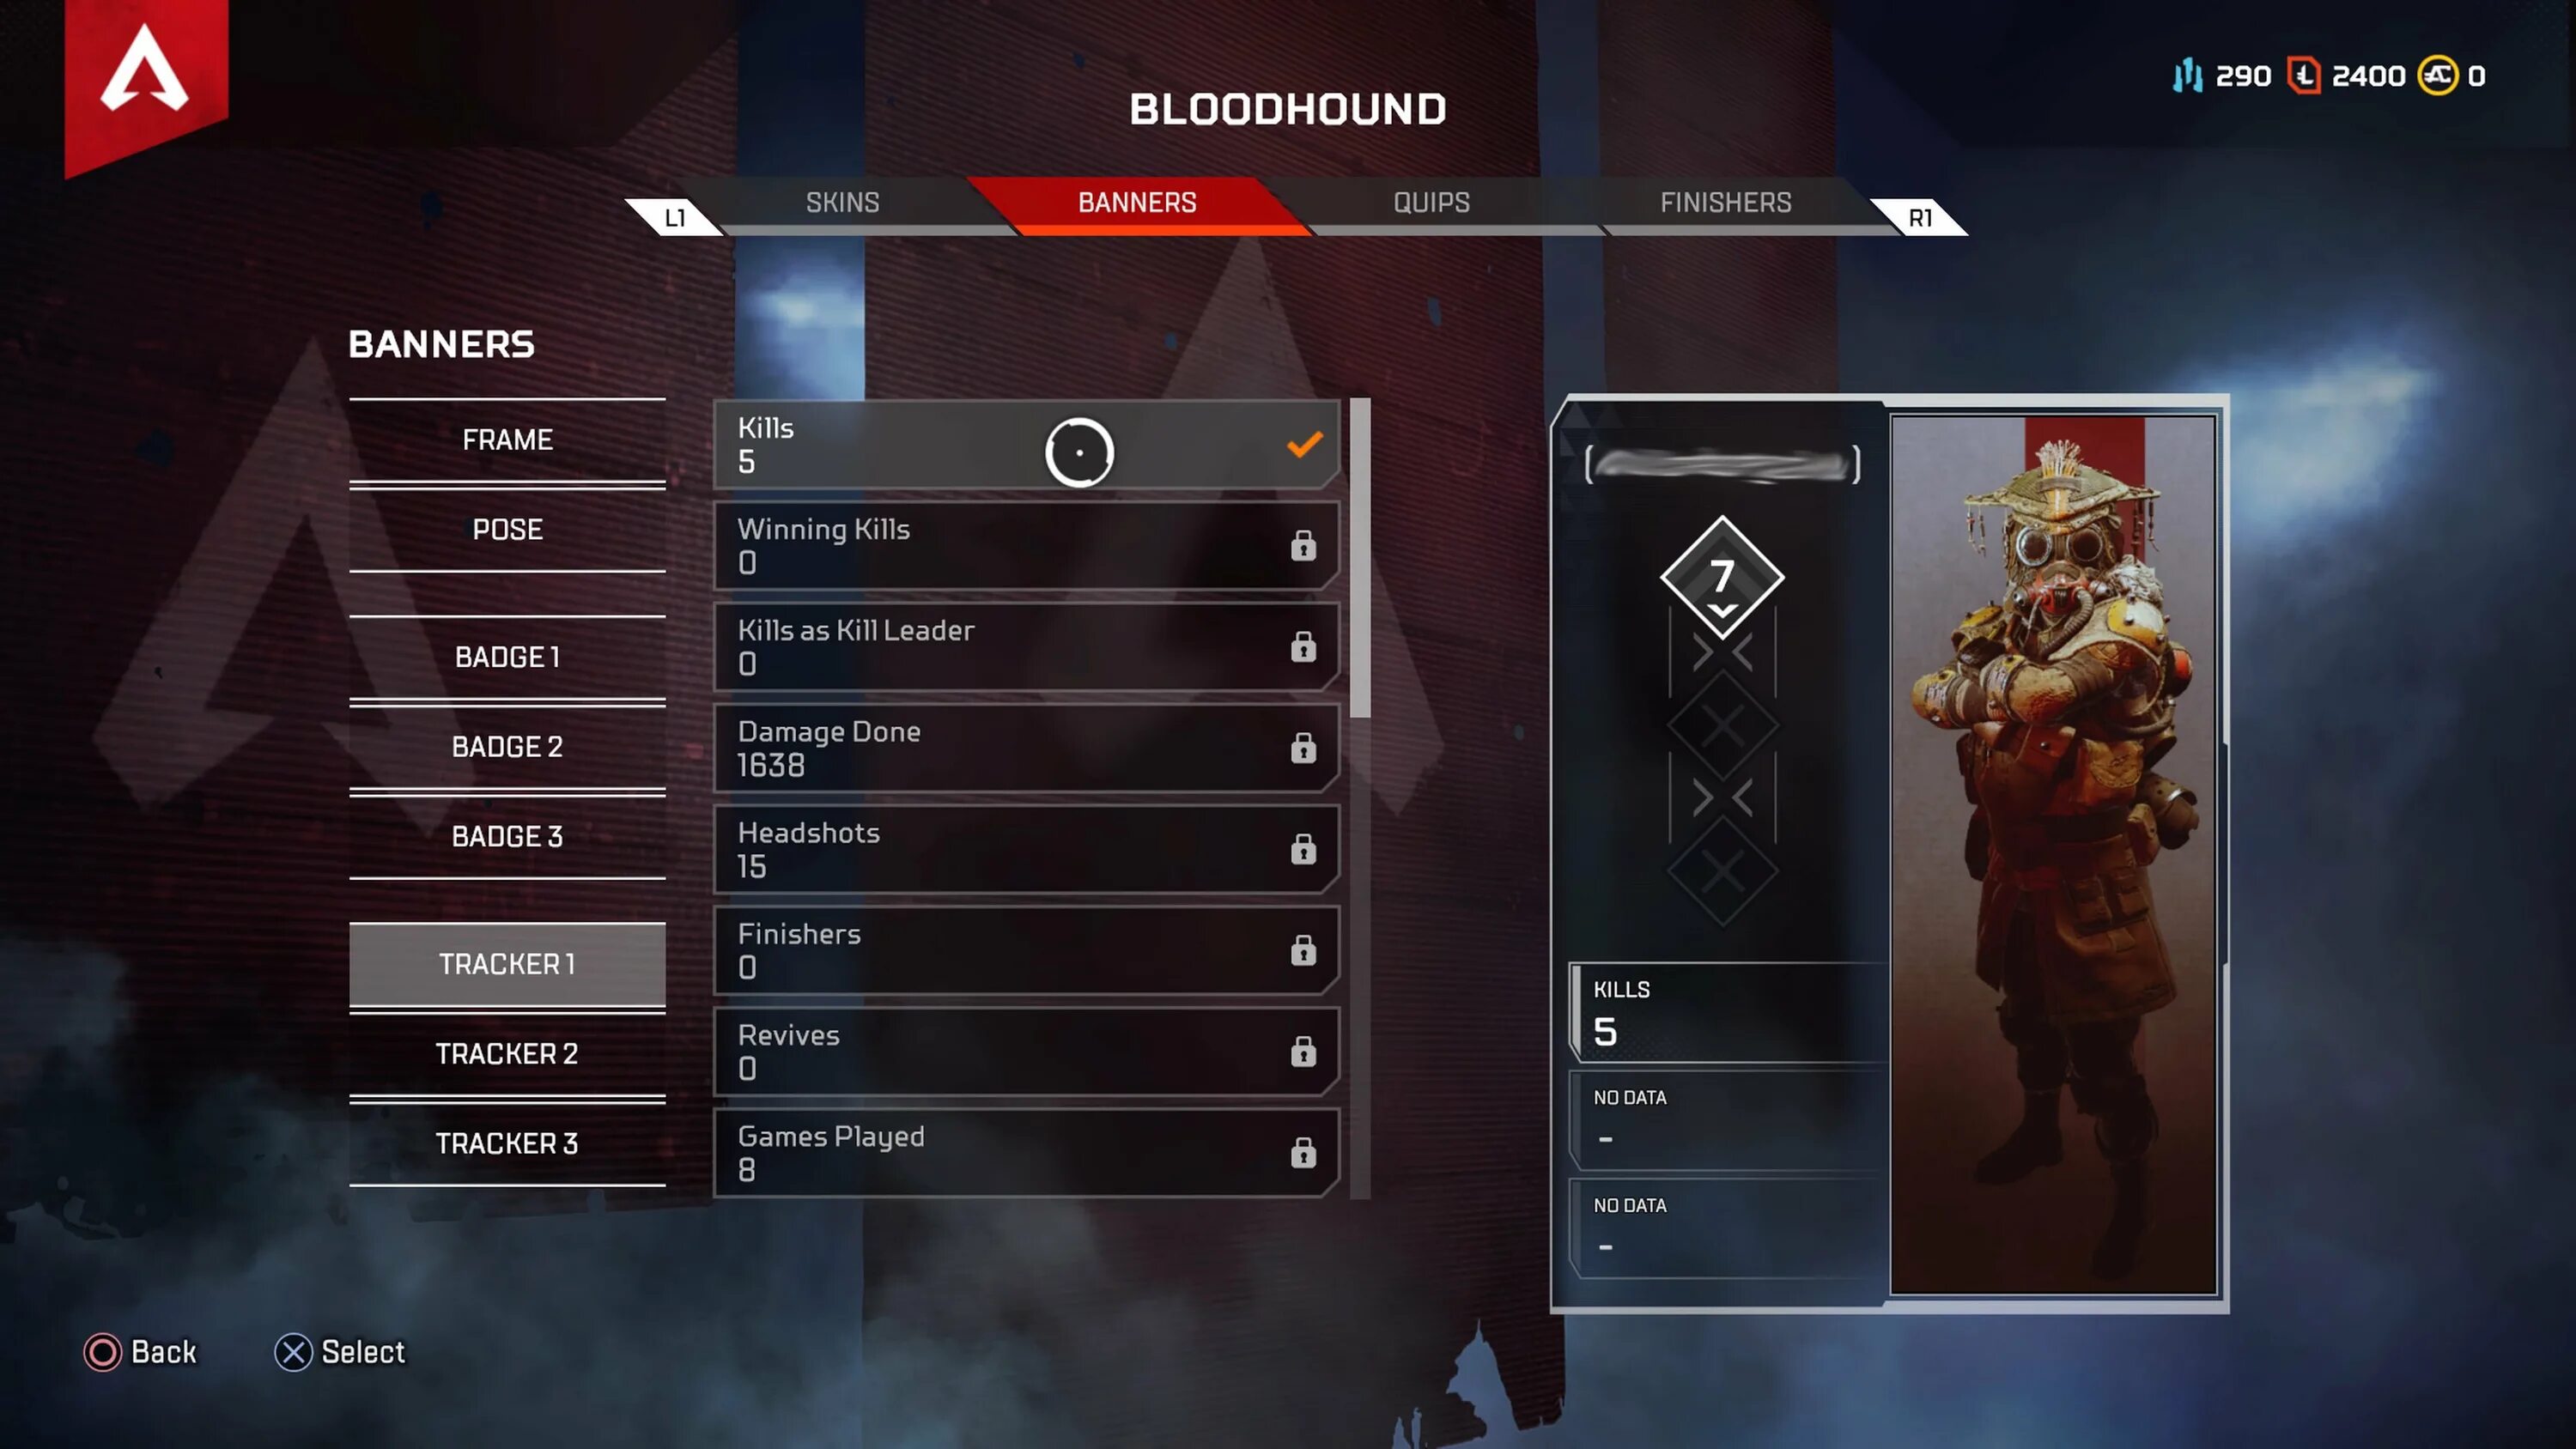
Task: Expand BADGE 3 customization option
Action: tap(506, 835)
